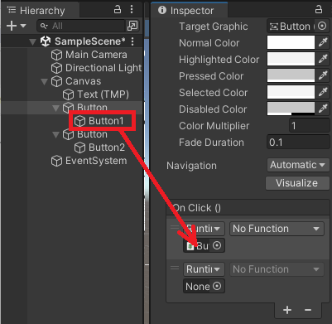
Task: Add an On Click entry with plus button
Action: 287,310
